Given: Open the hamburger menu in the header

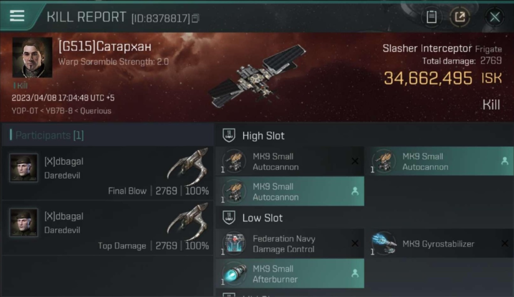Looking at the screenshot, I should (17, 16).
